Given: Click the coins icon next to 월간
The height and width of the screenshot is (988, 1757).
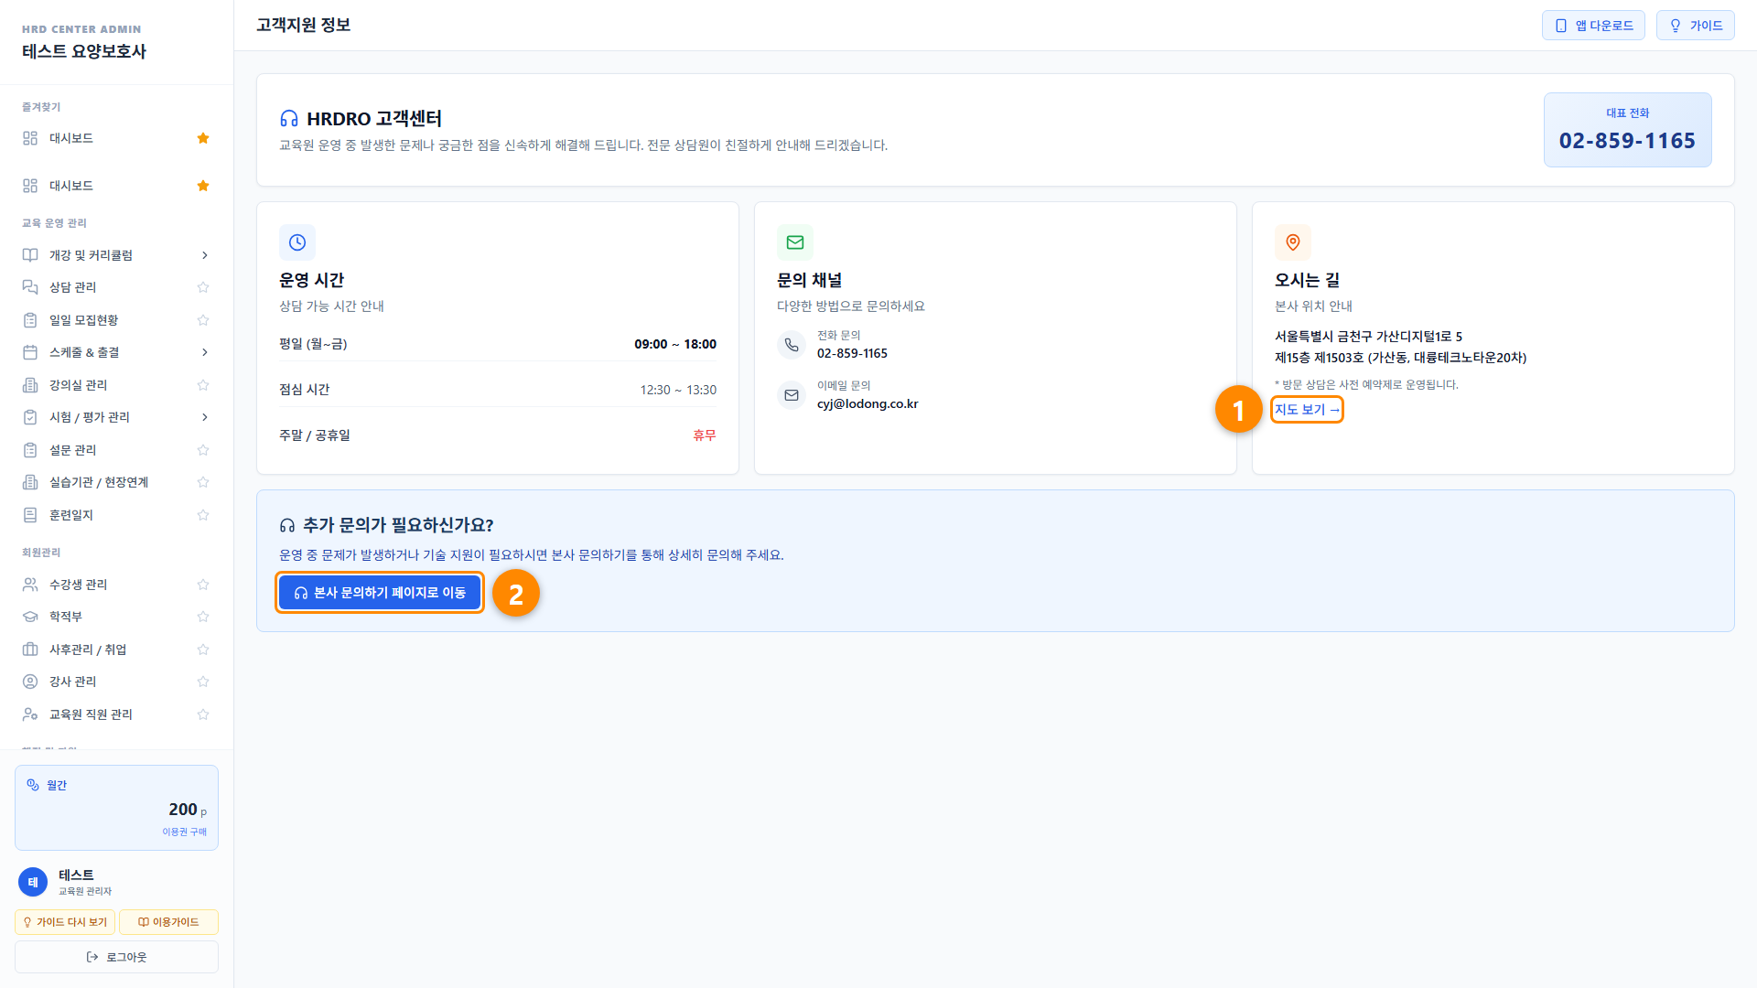Looking at the screenshot, I should click(33, 785).
